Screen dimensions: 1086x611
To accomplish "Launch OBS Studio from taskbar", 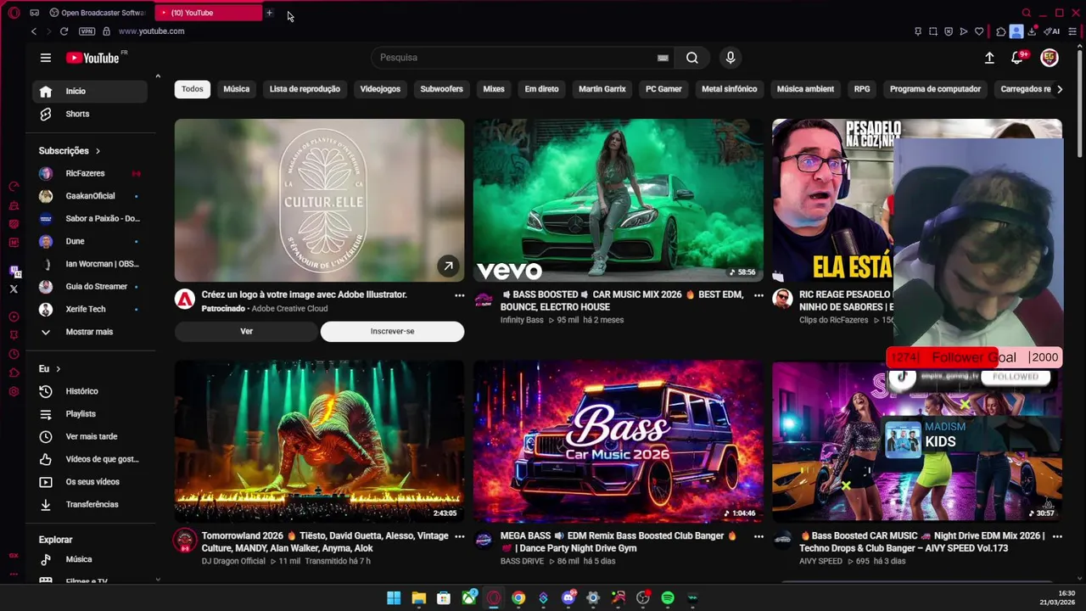I will pyautogui.click(x=643, y=598).
